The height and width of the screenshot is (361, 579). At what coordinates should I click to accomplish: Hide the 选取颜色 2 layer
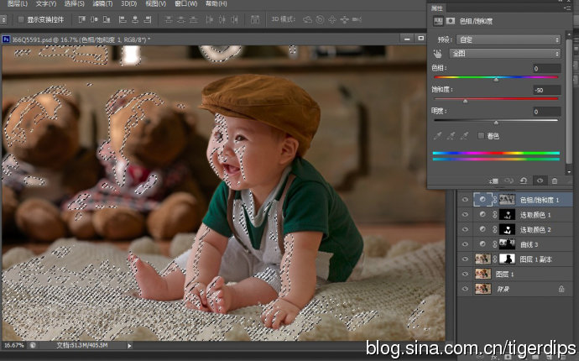465,229
